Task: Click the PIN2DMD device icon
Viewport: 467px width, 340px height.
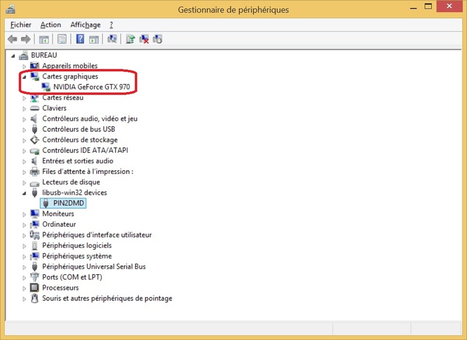Action: [x=46, y=204]
